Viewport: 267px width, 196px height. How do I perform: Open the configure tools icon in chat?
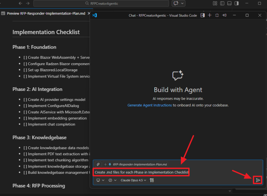152,180
